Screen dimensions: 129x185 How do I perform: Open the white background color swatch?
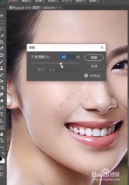tap(3, 161)
